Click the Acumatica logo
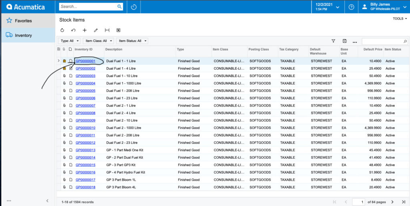410x206 pixels. click(25, 7)
